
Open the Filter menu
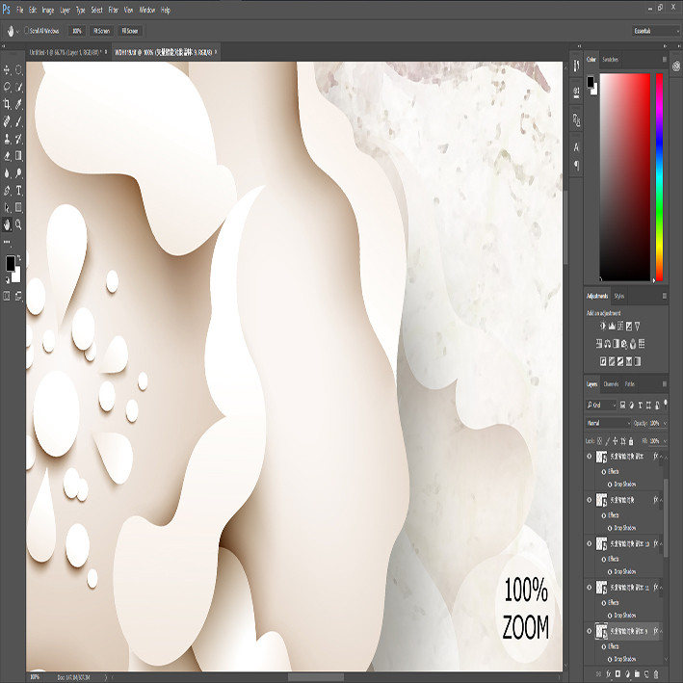[x=113, y=10]
